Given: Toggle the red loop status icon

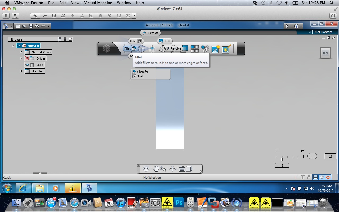Looking at the screenshot, I should (x=328, y=177).
